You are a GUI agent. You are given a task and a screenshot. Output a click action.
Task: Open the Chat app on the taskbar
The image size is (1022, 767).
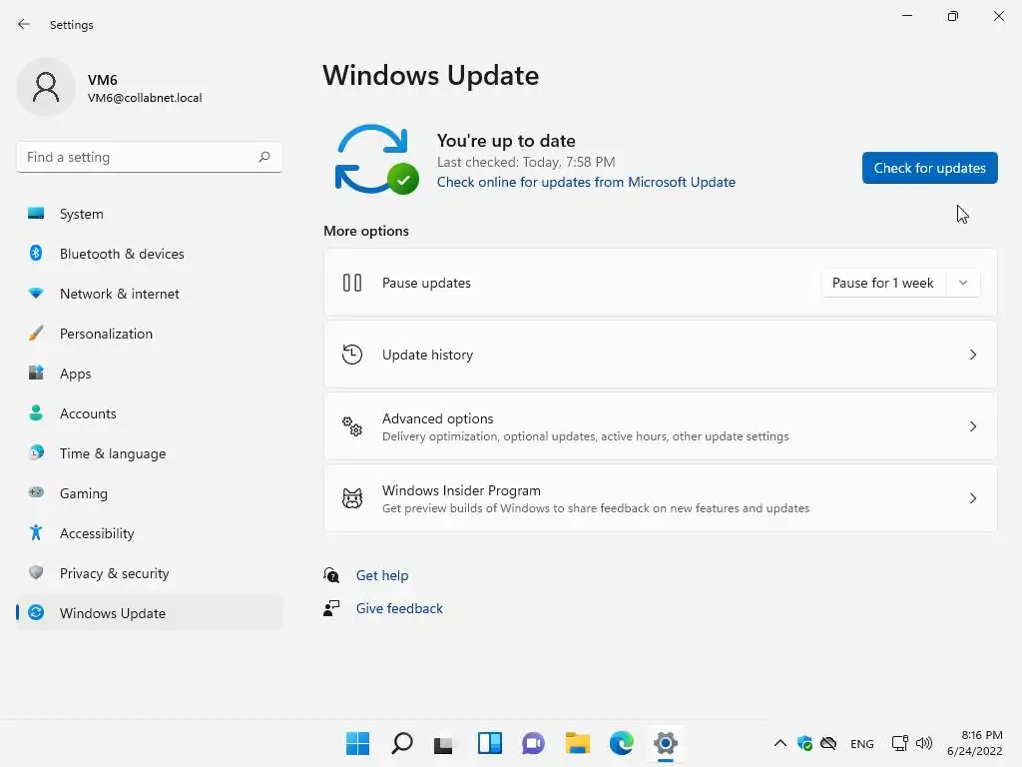(x=533, y=743)
